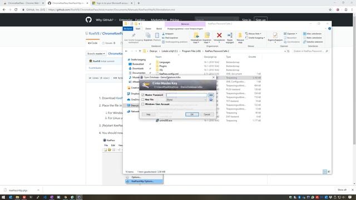Click the RoelVB repository owner link
Viewport: 356px width, 200px height.
click(94, 33)
